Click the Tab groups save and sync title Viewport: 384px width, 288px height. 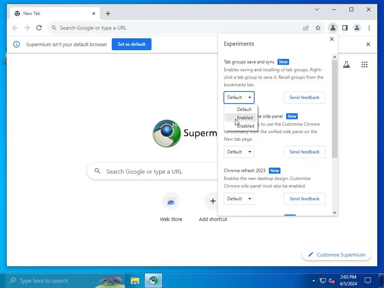coord(249,62)
